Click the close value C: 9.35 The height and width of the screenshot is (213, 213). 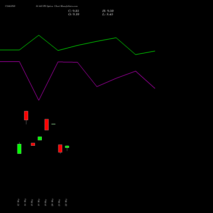pos(74,11)
